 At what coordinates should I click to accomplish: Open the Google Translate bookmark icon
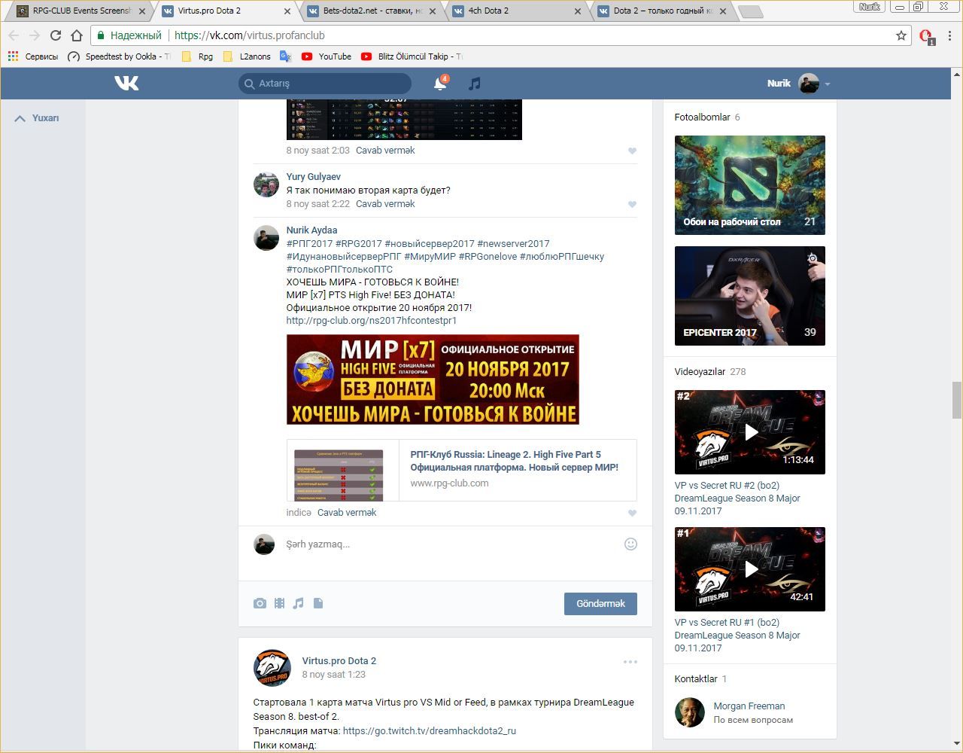(x=285, y=56)
